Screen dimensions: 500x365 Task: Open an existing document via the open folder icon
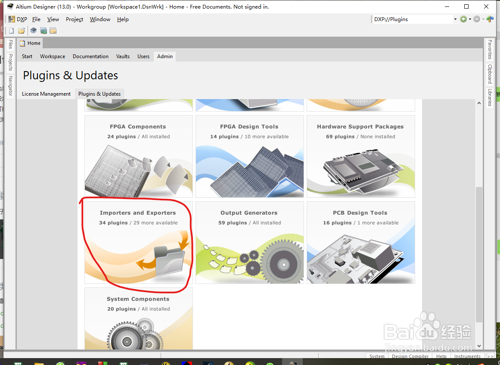(x=22, y=31)
